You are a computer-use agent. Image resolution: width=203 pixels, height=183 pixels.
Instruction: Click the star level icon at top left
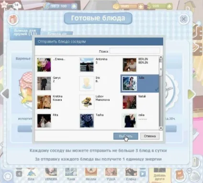(4, 5)
